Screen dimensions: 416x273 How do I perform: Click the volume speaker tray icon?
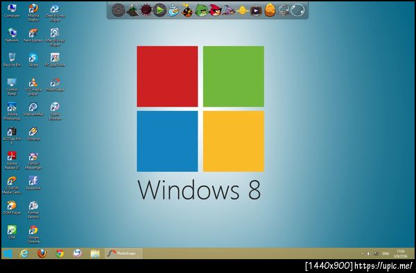coord(369,254)
